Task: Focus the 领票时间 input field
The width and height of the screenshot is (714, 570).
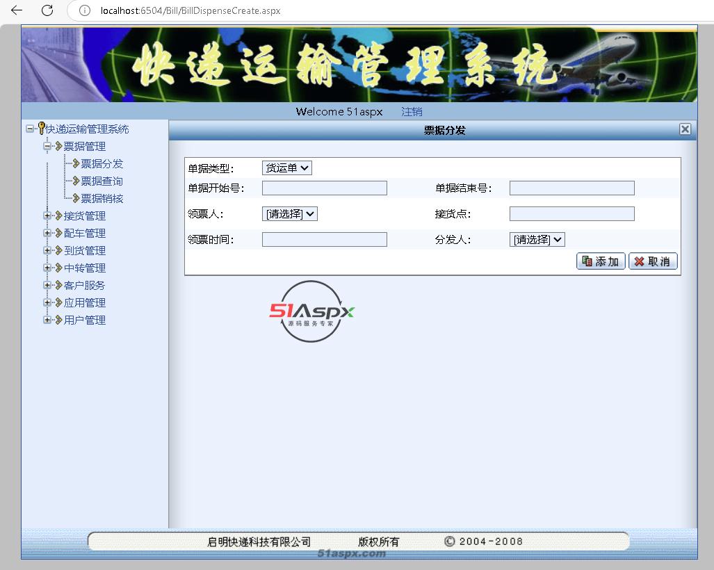Action: coord(325,240)
